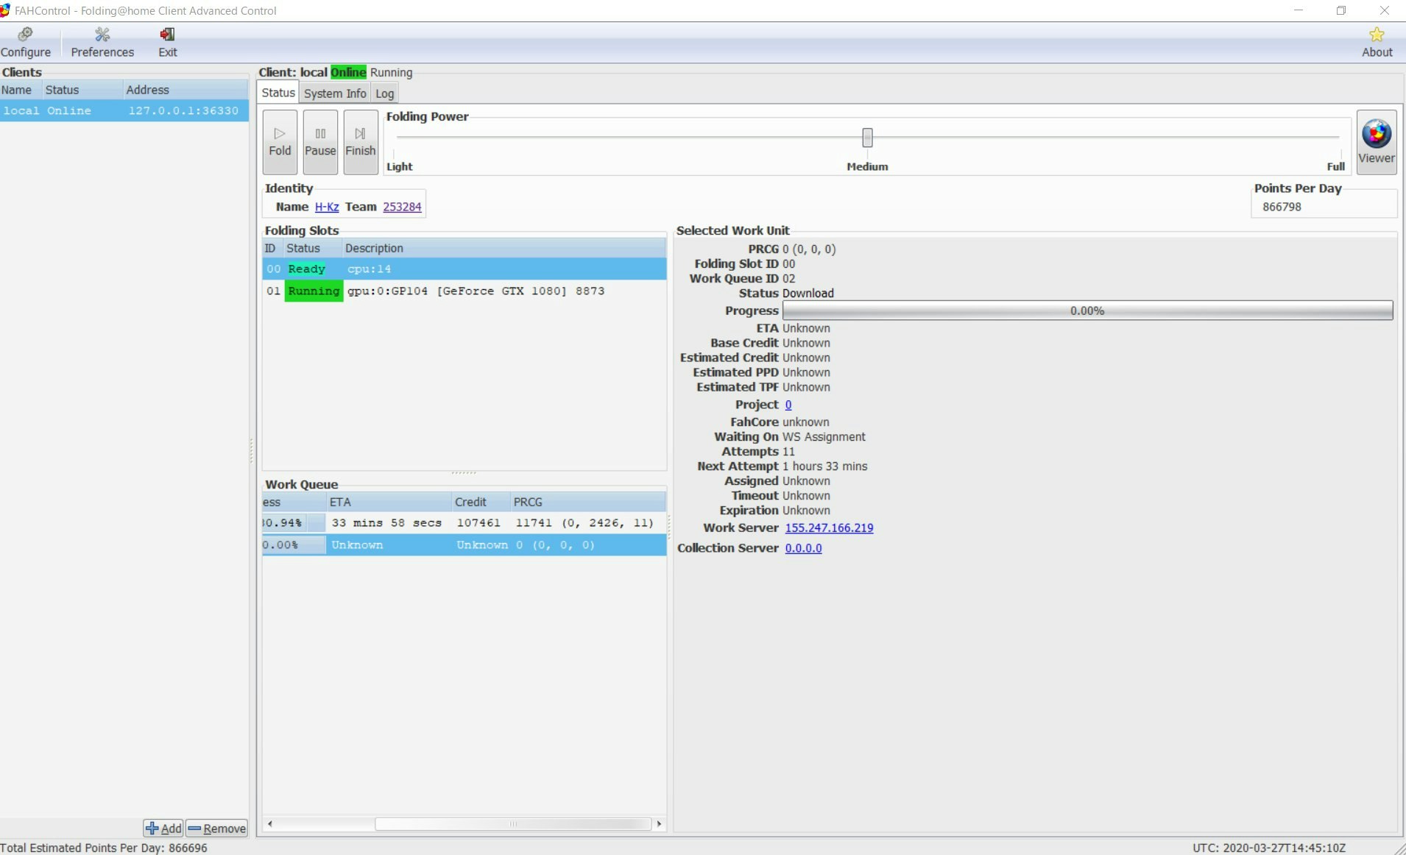Click the green Online client indicator
This screenshot has height=855, width=1406.
pyautogui.click(x=348, y=72)
